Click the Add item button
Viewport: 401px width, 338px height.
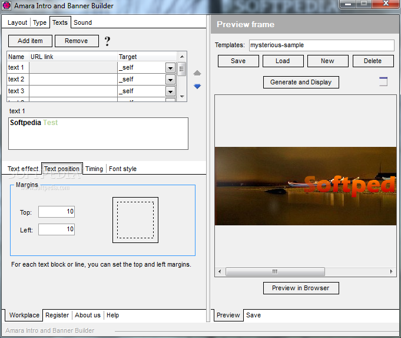tap(30, 41)
